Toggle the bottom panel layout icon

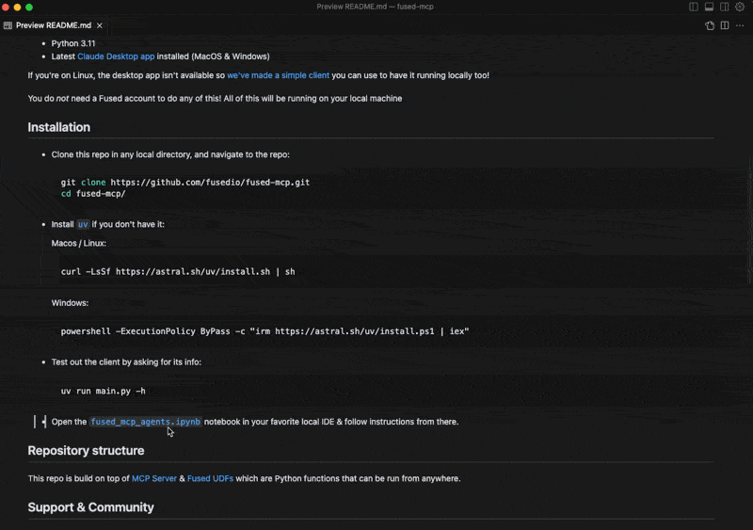(x=709, y=7)
